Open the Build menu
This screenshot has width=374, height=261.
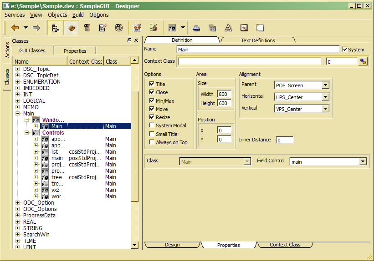[x=78, y=15]
